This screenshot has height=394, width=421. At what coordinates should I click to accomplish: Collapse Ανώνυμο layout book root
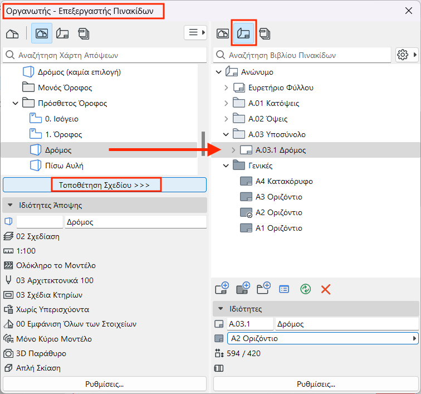(x=219, y=72)
